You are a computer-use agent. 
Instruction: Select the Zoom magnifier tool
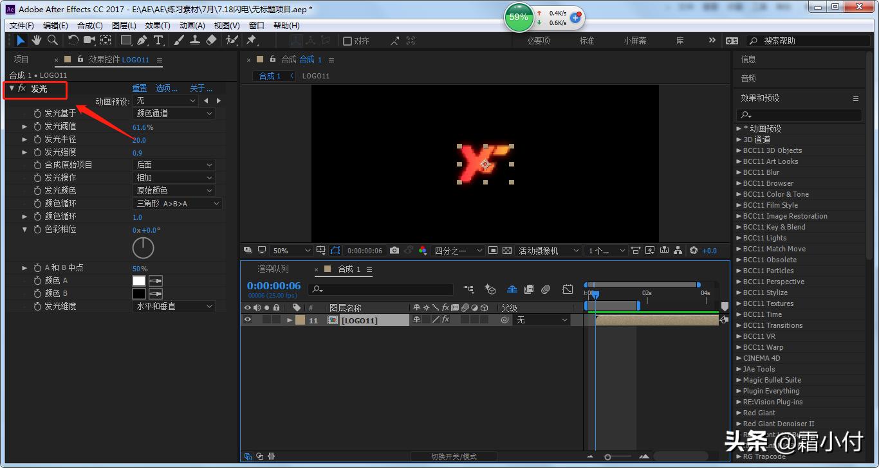53,40
